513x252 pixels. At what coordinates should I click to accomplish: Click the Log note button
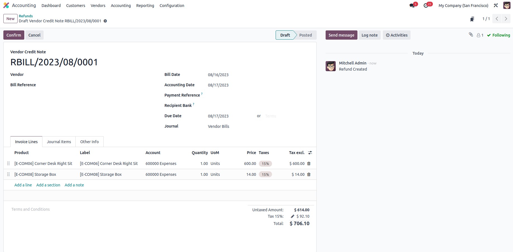tap(369, 35)
